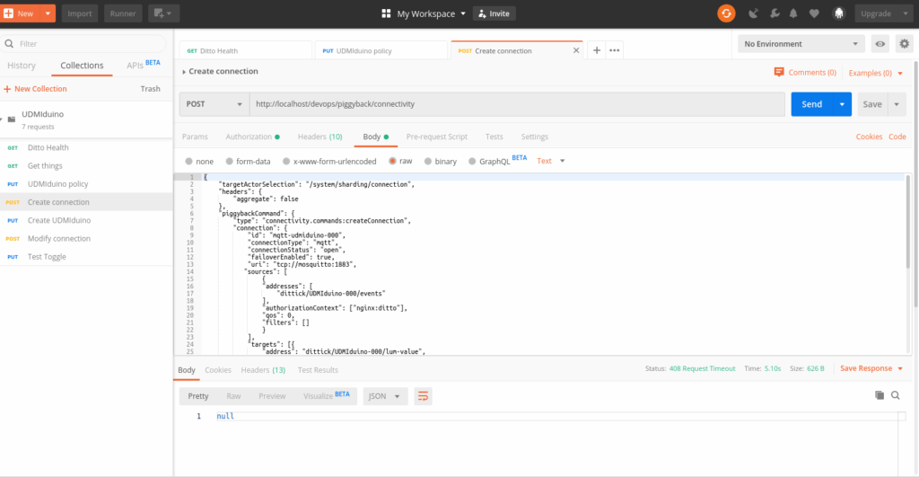Copy response body to clipboard icon
Viewport: 919px width, 477px height.
tap(880, 395)
